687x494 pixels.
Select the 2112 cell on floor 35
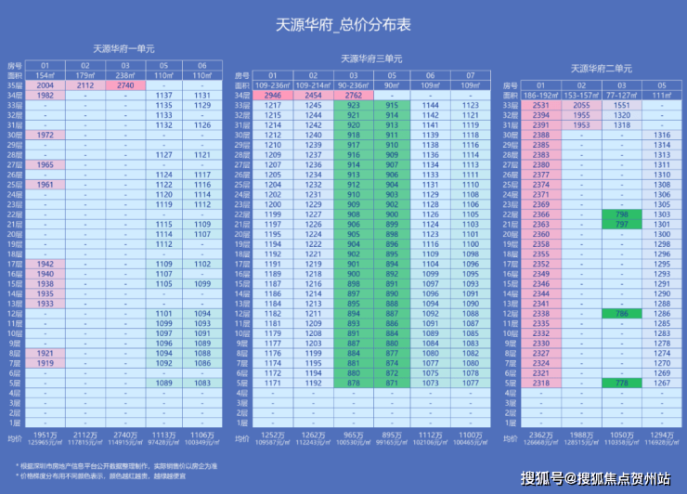[85, 85]
